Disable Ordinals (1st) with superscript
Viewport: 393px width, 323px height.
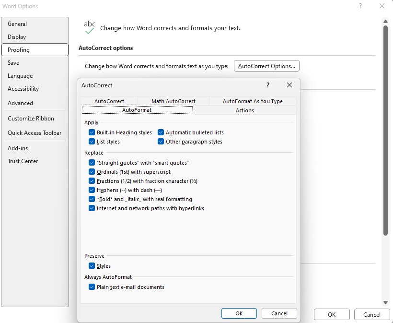[92, 172]
